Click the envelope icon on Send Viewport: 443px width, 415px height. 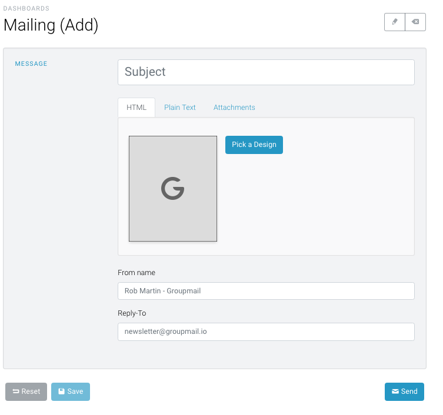pos(395,391)
